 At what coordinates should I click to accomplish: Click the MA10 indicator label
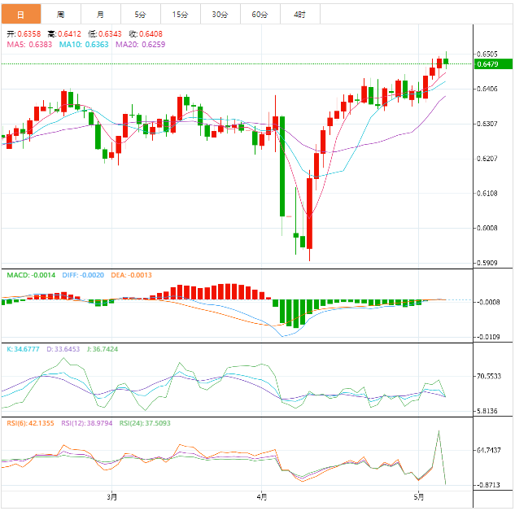[x=85, y=44]
